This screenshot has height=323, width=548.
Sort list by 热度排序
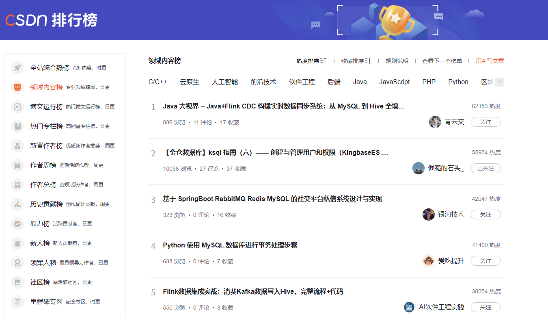311,61
